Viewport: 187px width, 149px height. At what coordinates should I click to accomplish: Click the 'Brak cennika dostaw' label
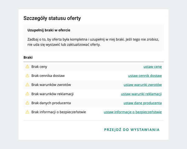48,75
